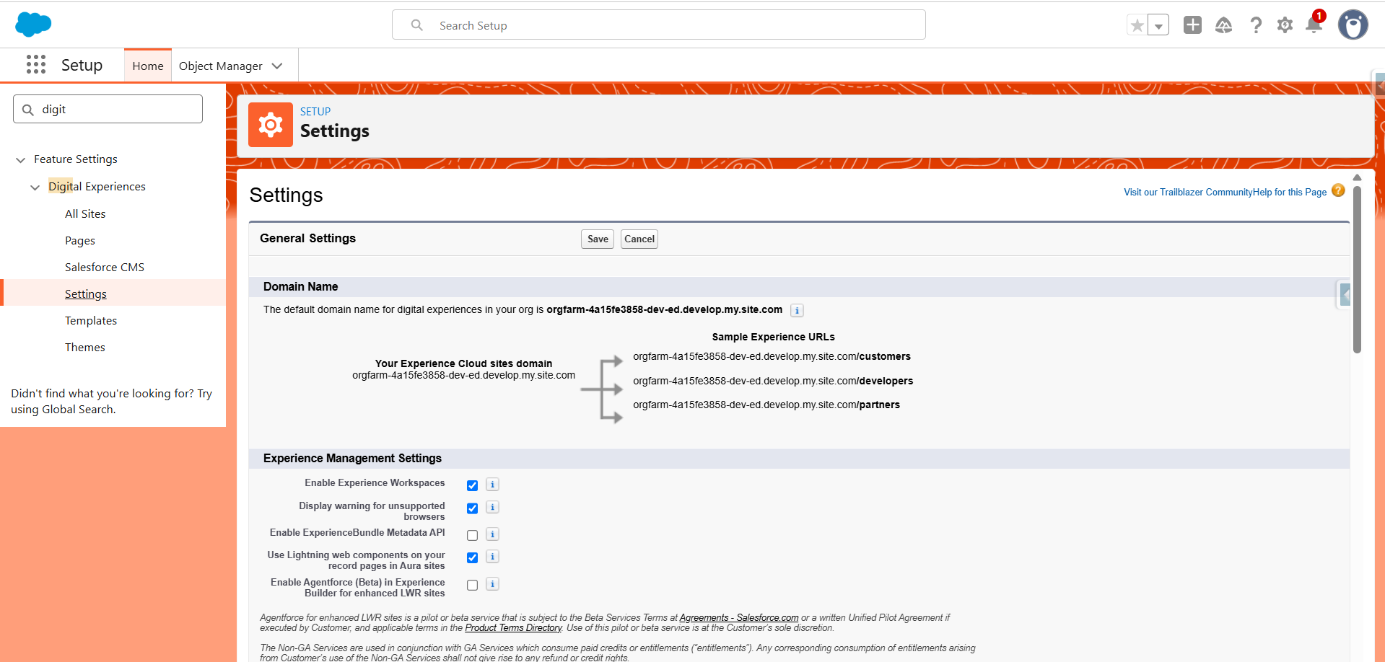1385x662 pixels.
Task: Enable Agentforce (Beta) in Experience Builder checkbox
Action: pyautogui.click(x=472, y=585)
